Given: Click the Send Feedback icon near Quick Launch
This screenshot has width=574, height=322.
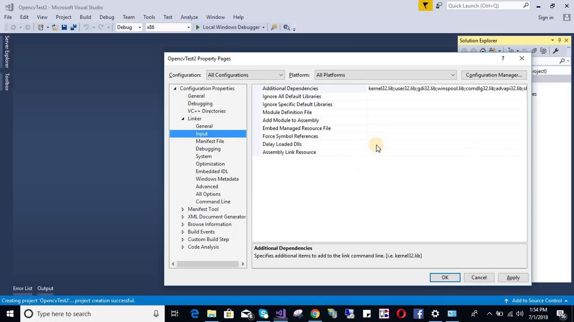Looking at the screenshot, I should [439, 6].
